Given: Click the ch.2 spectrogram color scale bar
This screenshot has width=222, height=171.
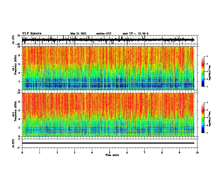Looking at the screenshot, I should coord(203,118).
